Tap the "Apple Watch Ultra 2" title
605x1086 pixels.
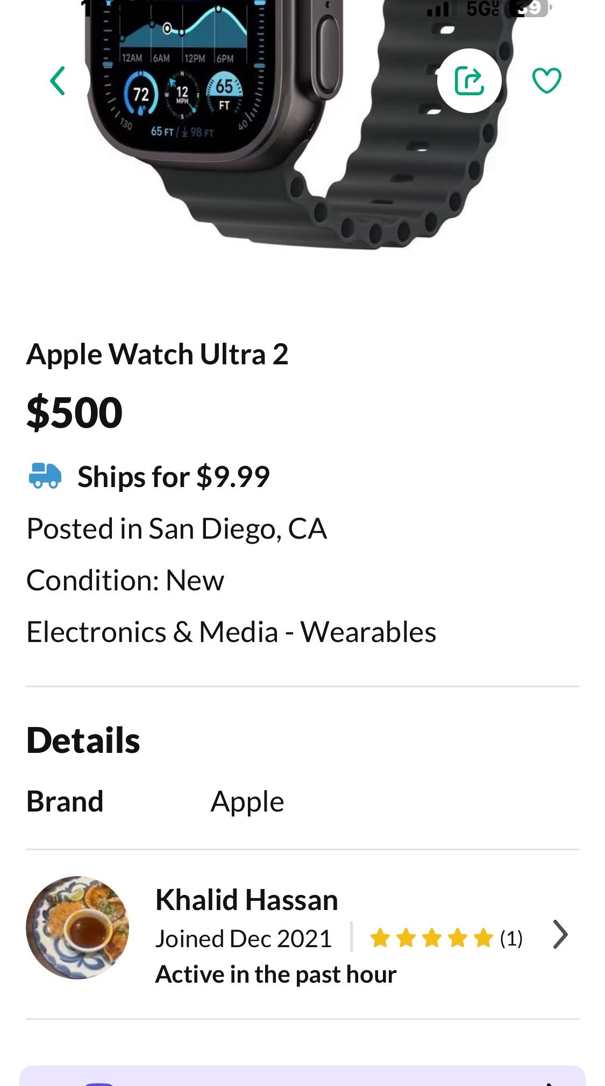coord(157,355)
